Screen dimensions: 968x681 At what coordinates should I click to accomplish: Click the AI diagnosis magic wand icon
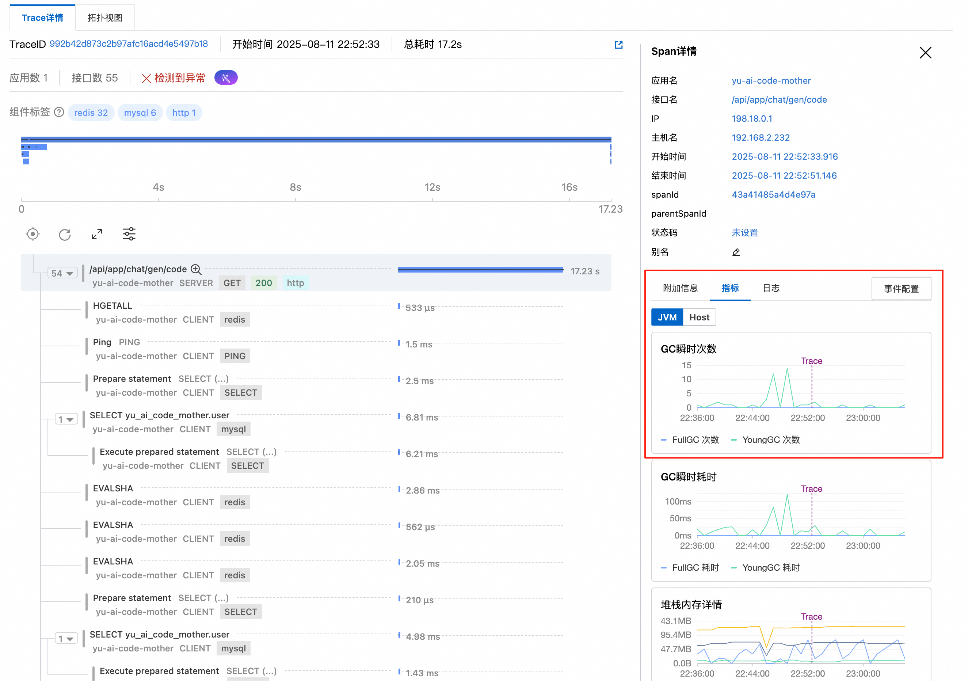click(226, 78)
